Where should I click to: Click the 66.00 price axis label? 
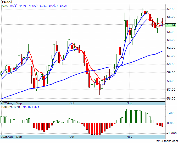coord(171,17)
